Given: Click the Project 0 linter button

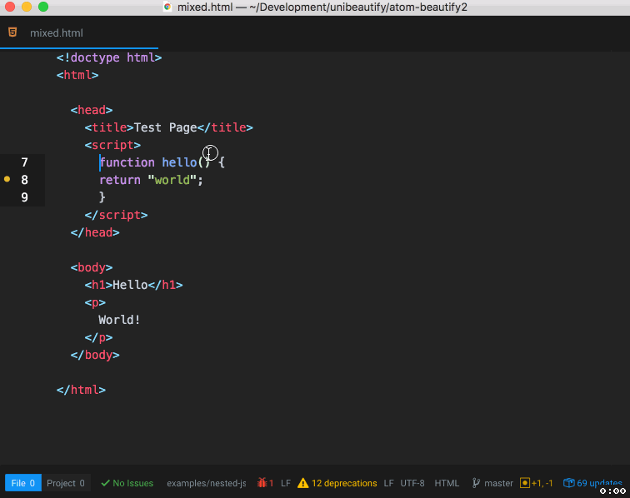Looking at the screenshot, I should 66,483.
